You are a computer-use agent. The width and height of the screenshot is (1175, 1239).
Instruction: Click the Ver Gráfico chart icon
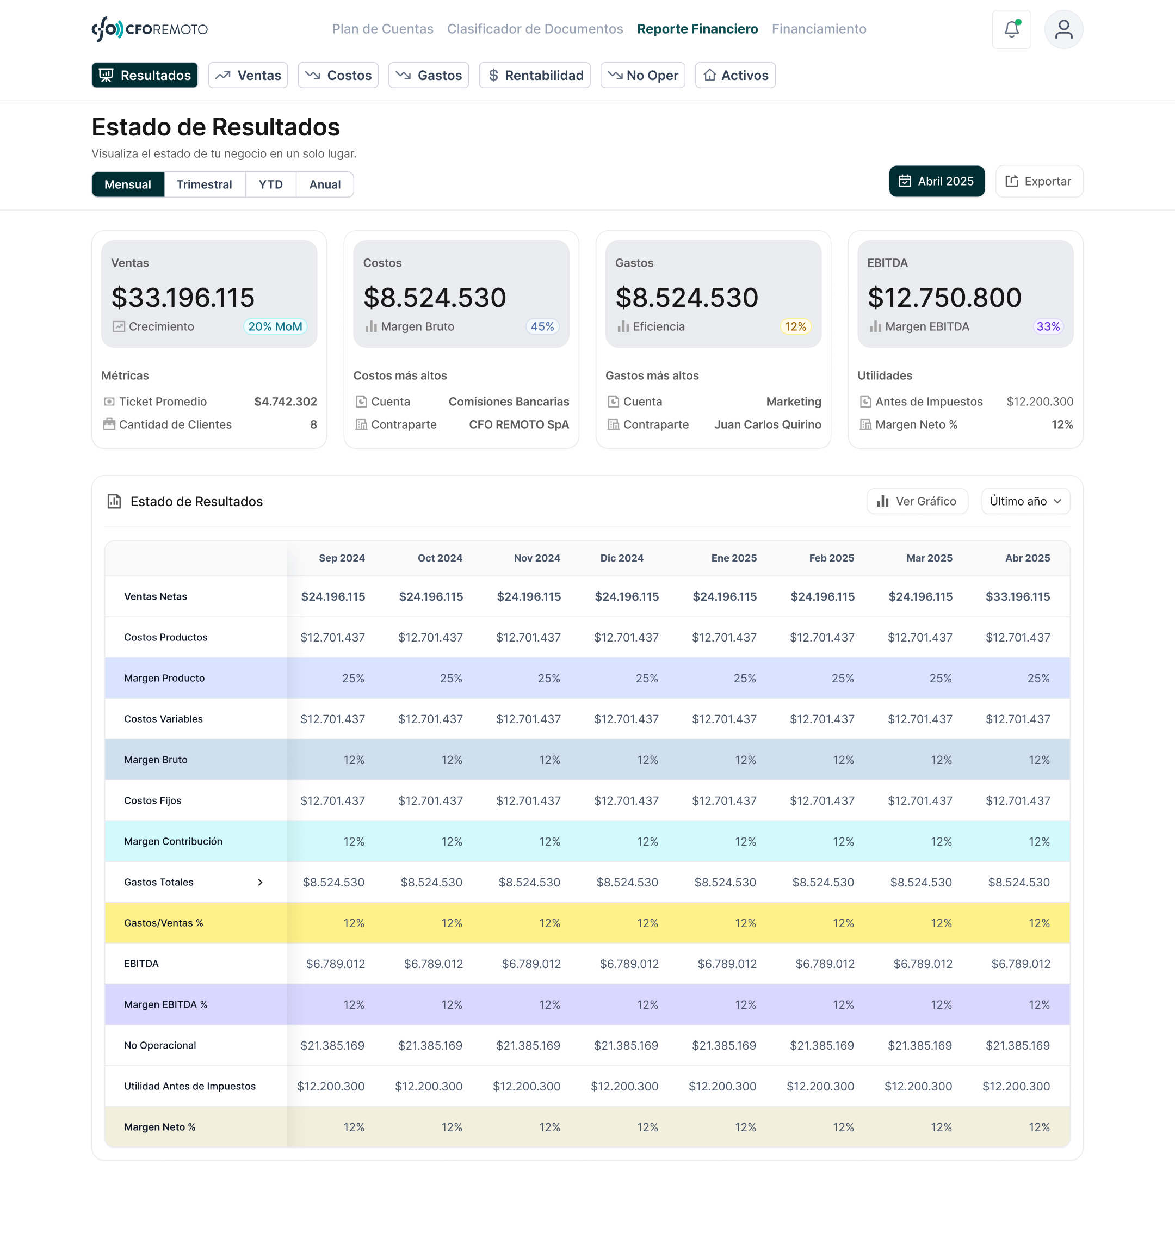883,501
